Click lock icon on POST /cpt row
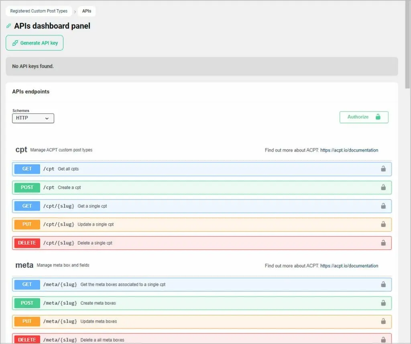The height and width of the screenshot is (344, 411). pyautogui.click(x=383, y=187)
